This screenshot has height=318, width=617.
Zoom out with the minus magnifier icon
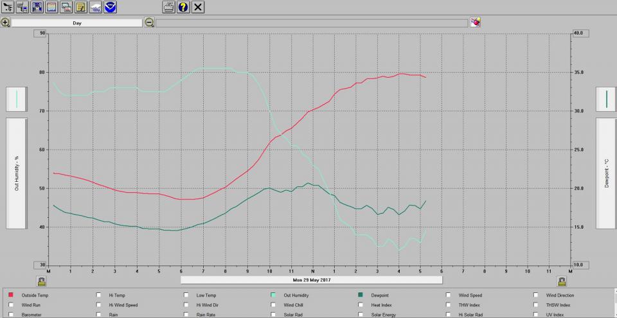click(149, 22)
